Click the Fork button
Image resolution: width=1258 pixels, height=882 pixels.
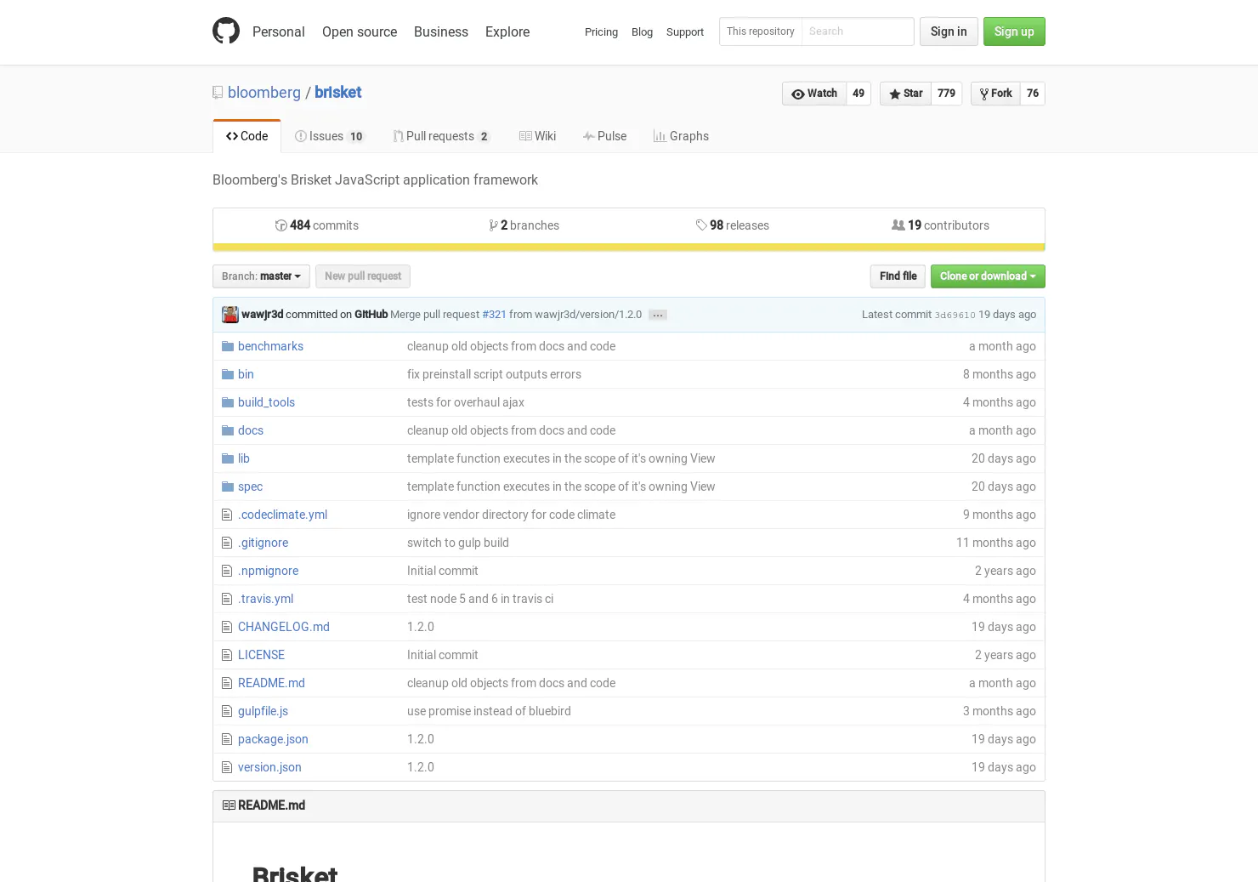(995, 94)
